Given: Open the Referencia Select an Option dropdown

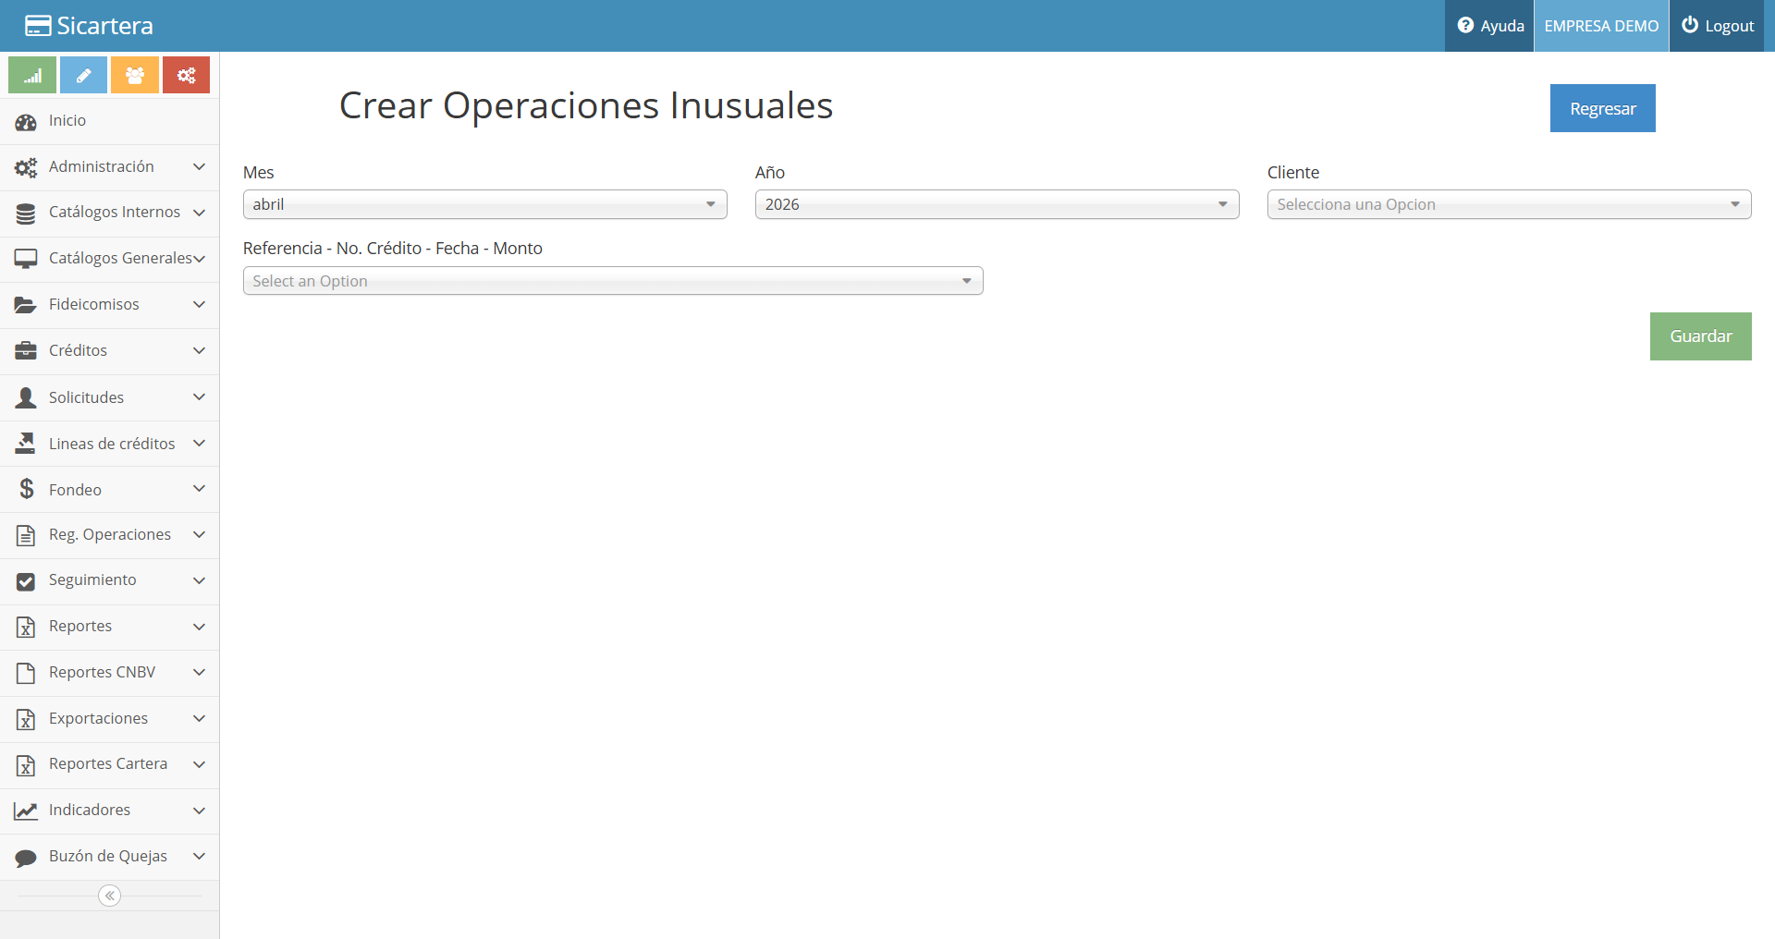Looking at the screenshot, I should tap(613, 281).
